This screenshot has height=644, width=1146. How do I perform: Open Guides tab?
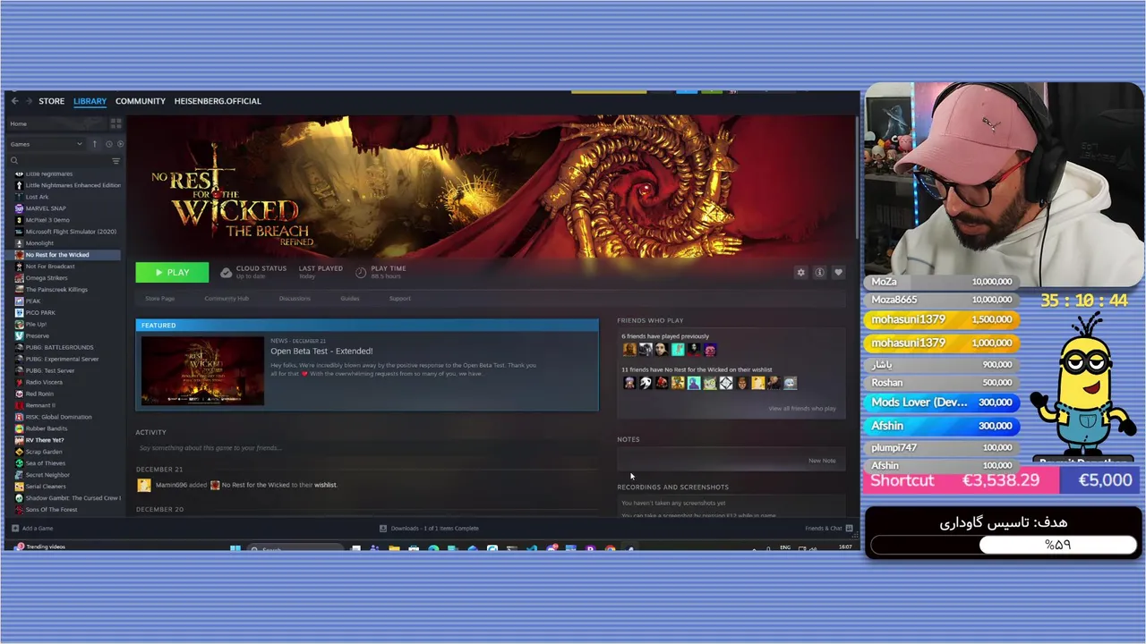pos(350,298)
